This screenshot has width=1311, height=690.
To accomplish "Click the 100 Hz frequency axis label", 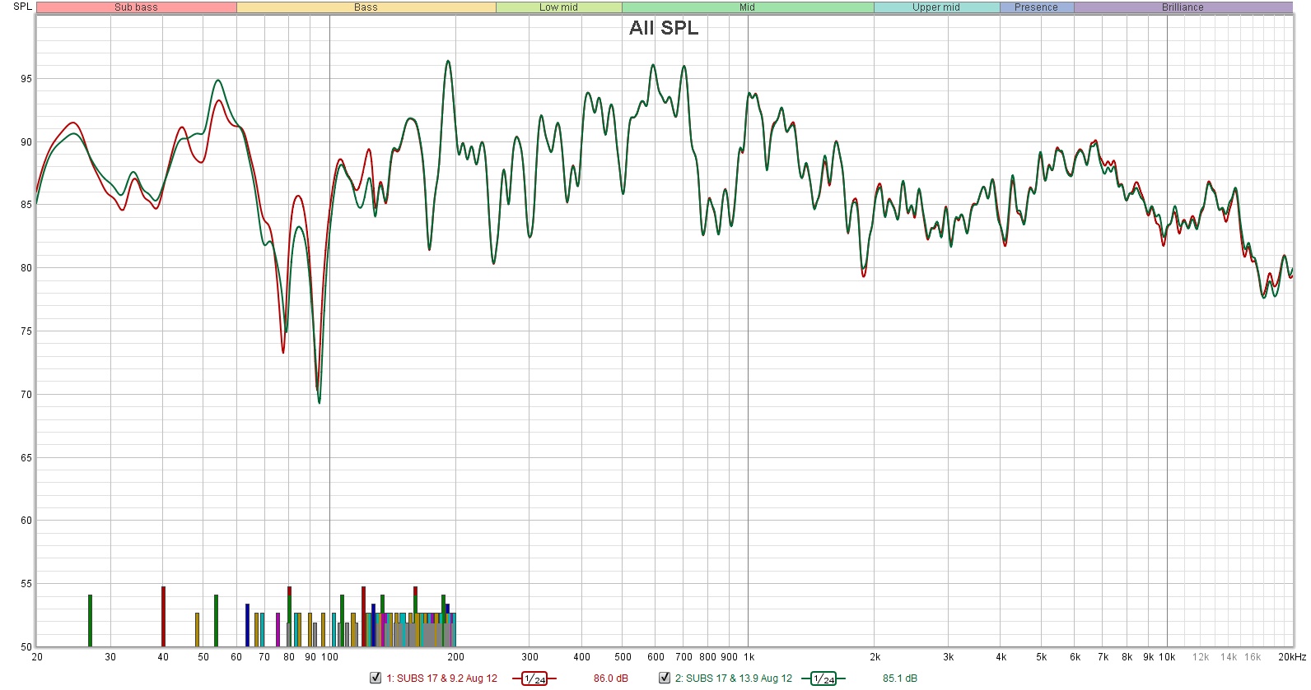I will pos(329,657).
